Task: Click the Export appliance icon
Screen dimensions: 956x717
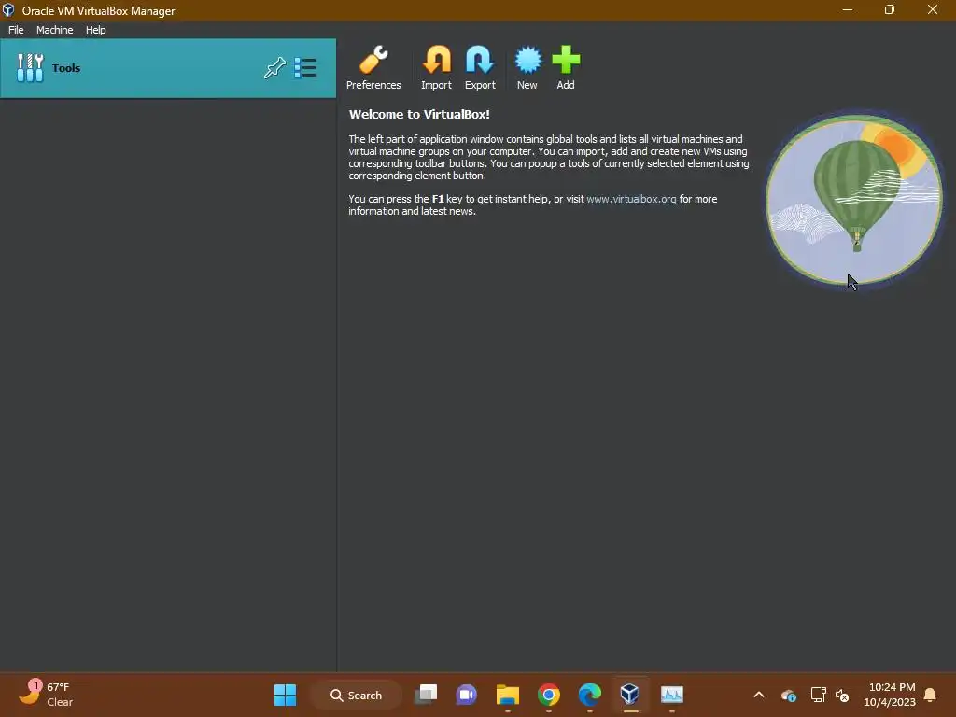Action: tap(480, 67)
